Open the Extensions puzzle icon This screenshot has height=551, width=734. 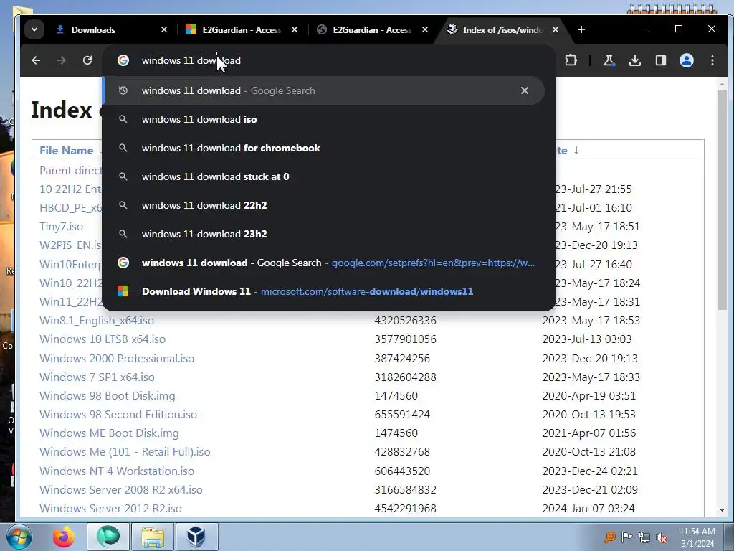click(571, 60)
